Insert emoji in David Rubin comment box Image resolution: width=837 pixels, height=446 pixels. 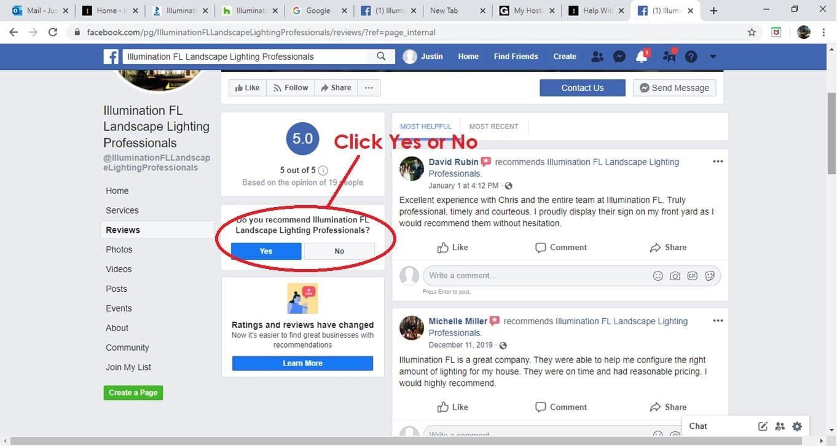coord(658,276)
